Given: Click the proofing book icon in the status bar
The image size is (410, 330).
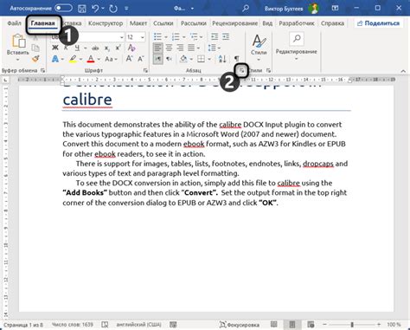Looking at the screenshot, I should click(105, 325).
